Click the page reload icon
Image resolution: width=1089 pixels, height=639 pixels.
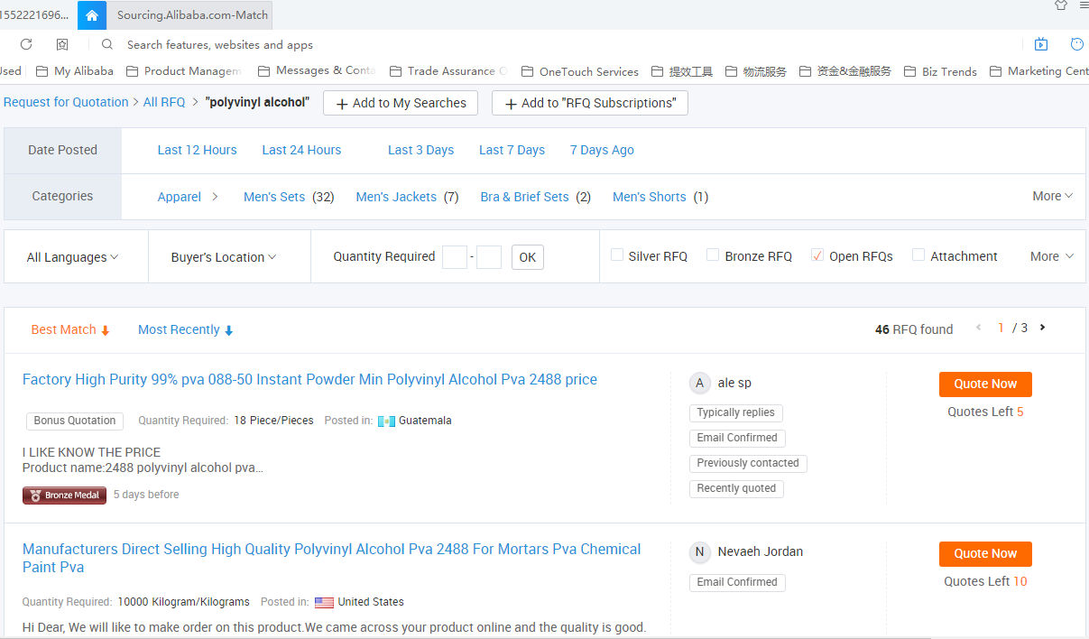point(26,44)
